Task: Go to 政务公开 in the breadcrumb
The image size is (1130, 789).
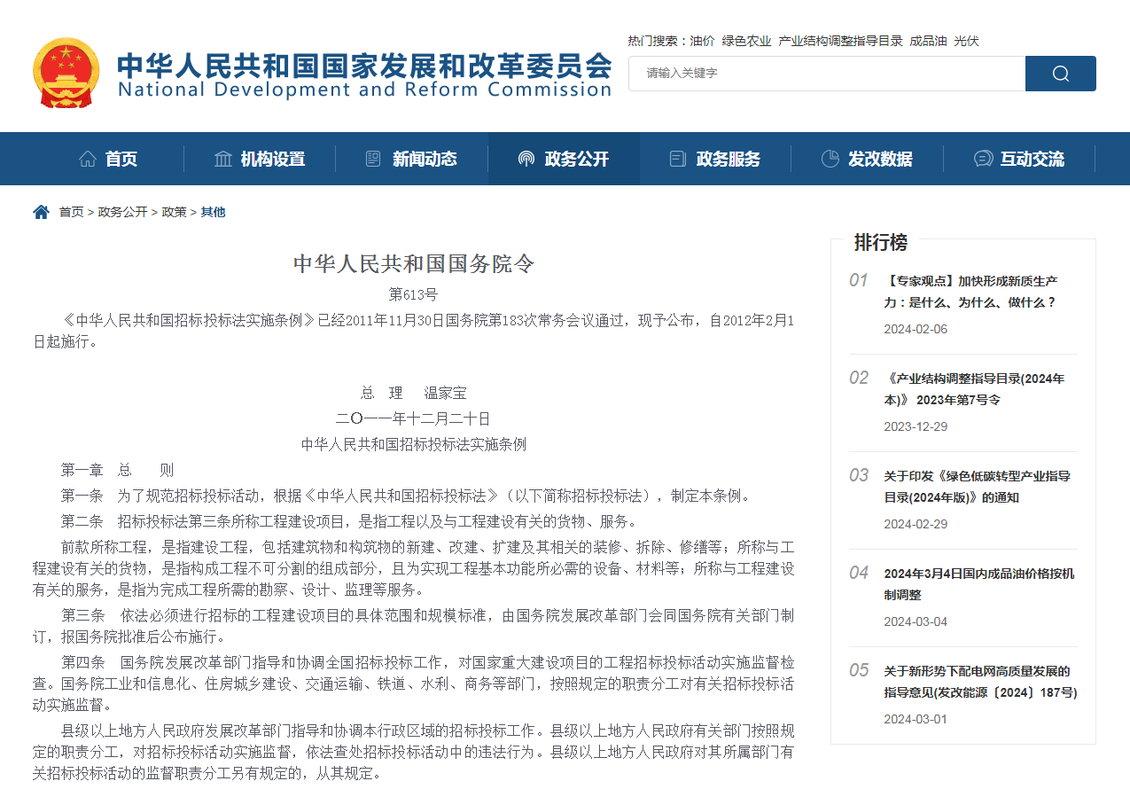Action: 122,212
